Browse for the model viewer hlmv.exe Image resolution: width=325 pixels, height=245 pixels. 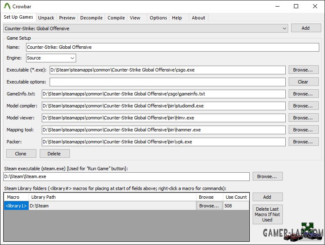pyautogui.click(x=303, y=118)
